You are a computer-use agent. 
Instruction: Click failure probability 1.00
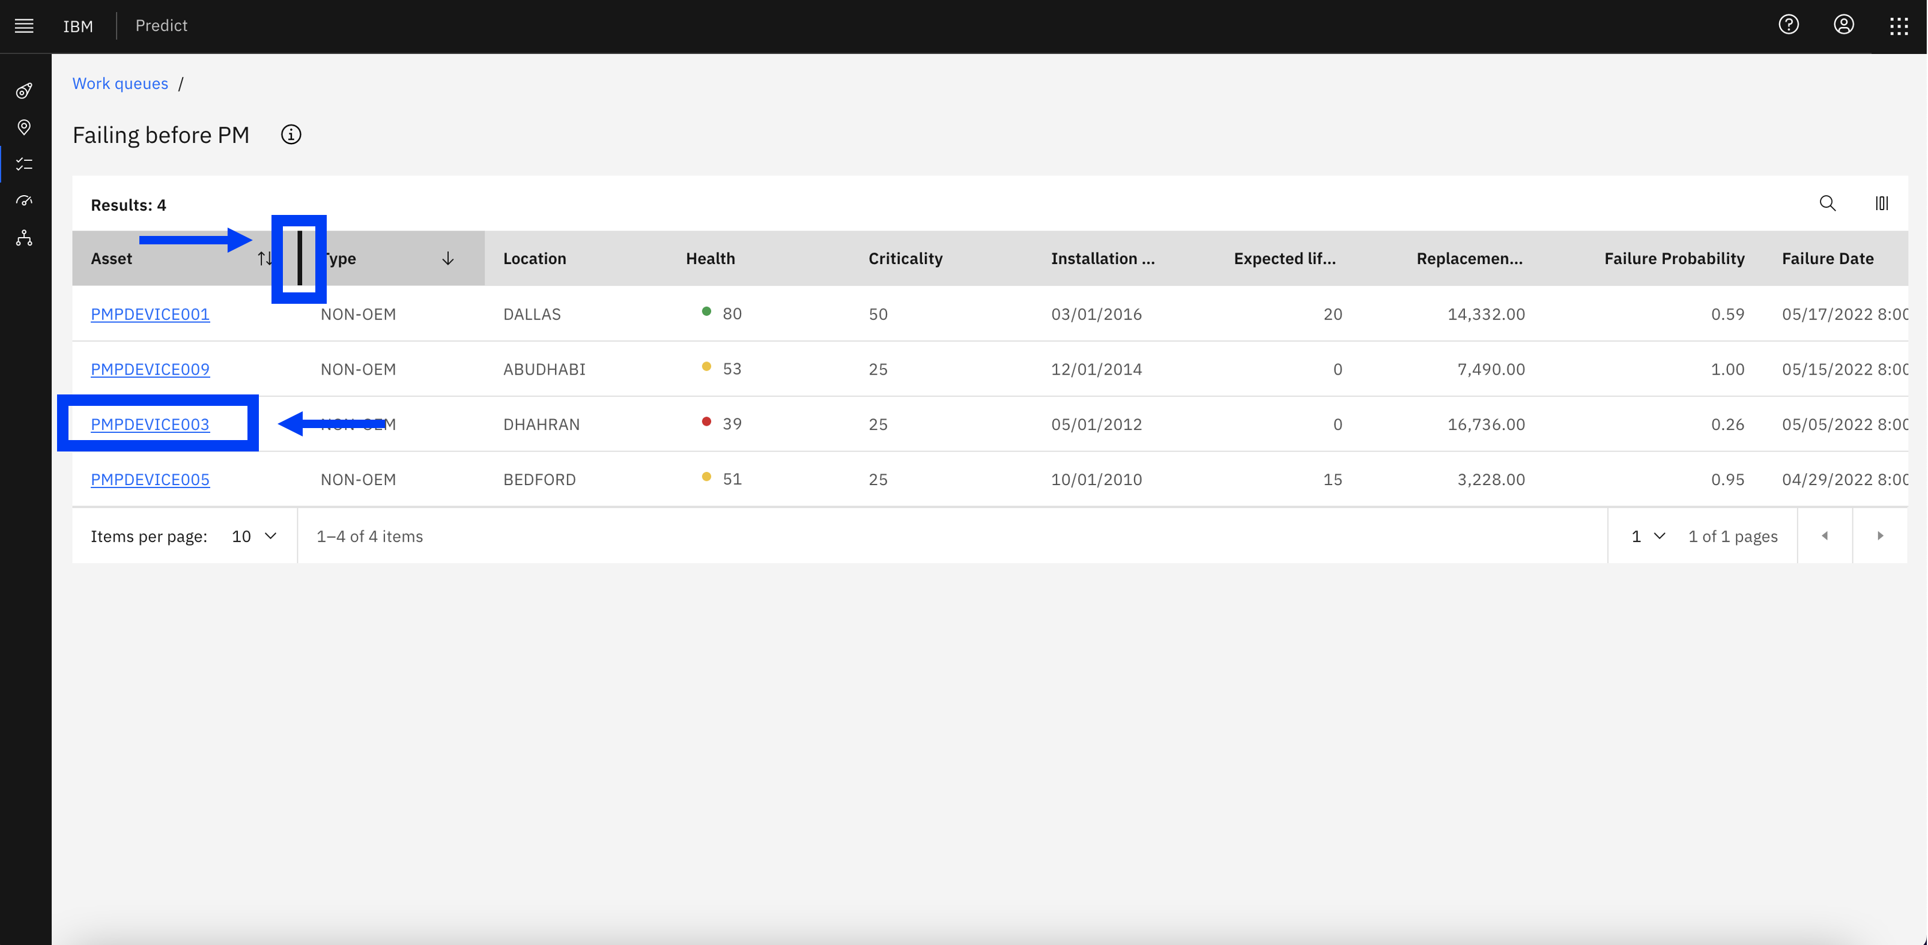(x=1727, y=370)
